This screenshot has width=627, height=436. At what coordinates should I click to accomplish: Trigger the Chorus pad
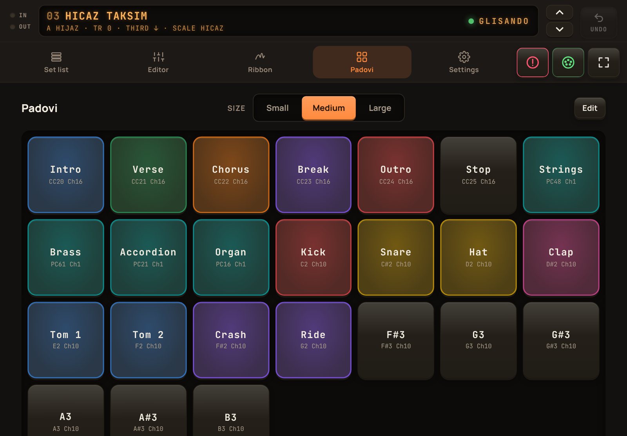(x=231, y=175)
